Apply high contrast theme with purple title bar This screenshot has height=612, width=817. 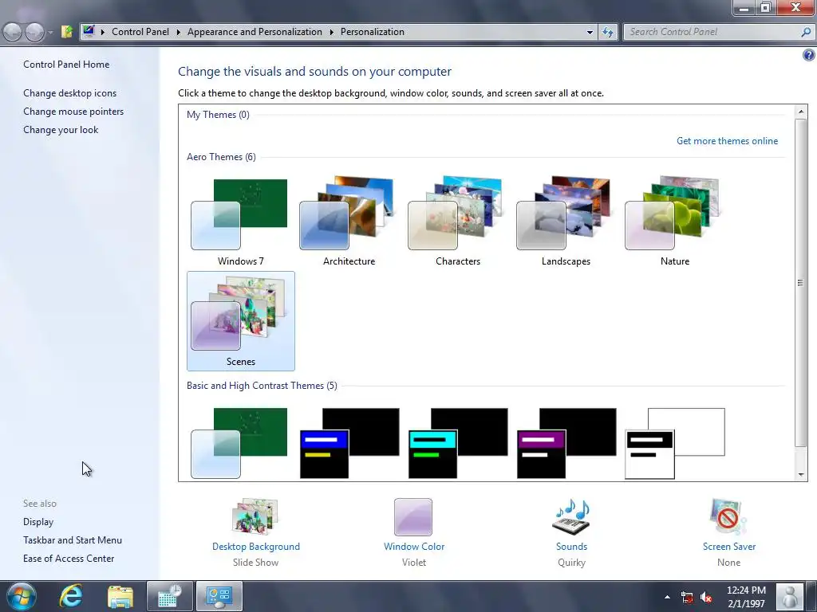click(566, 443)
